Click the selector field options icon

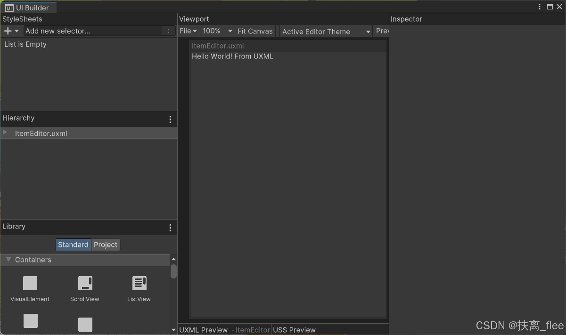[x=168, y=31]
